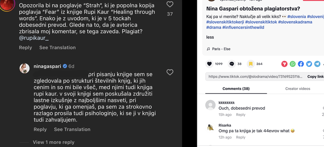Viewport: 324px width, 147px height.
Task: Collapse description with less link
Action: tap(210, 37)
